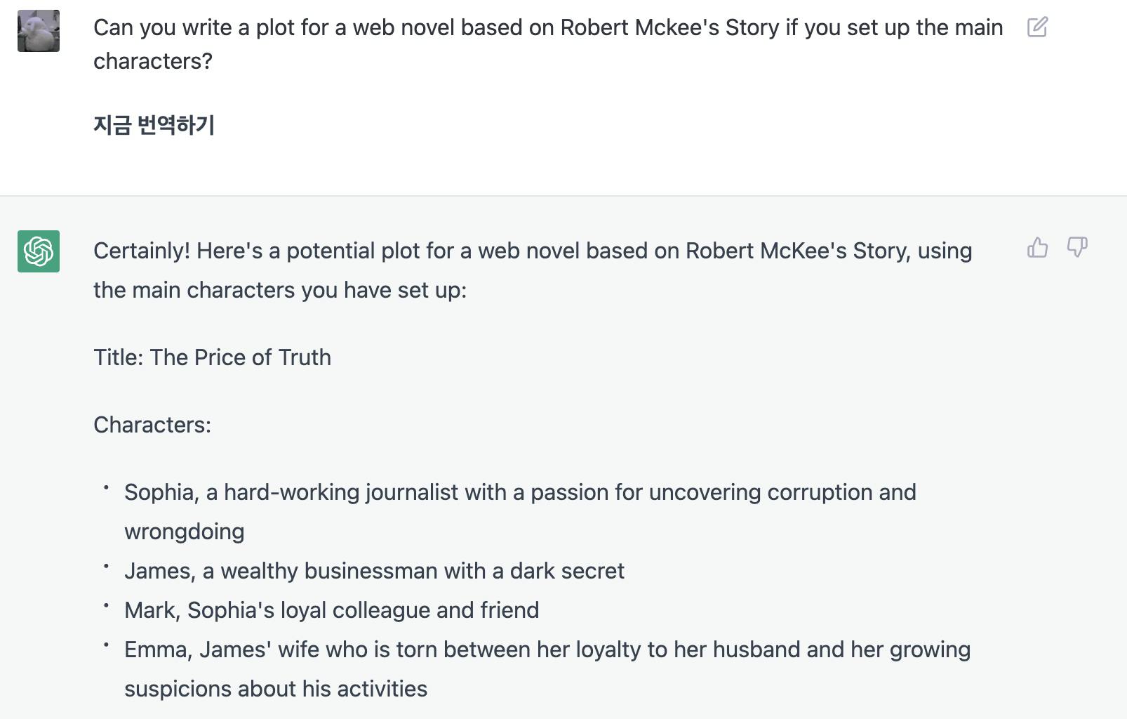Click the Sophia journalist description text
1127x719 pixels.
click(x=519, y=492)
